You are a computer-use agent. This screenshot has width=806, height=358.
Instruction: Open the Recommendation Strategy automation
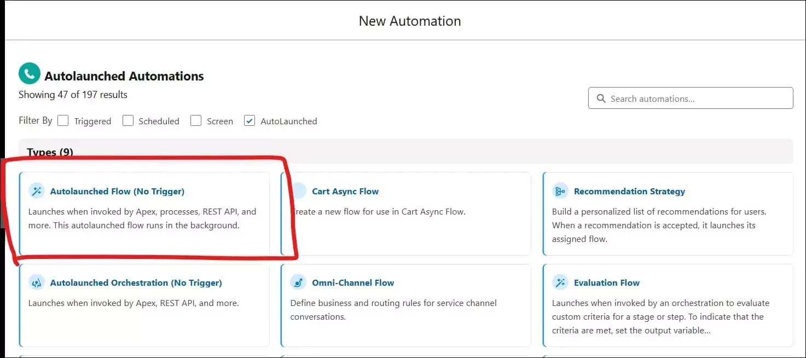tap(629, 190)
